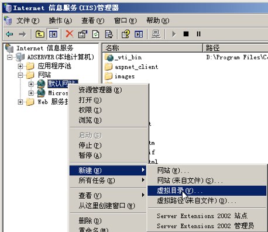Choose 删除(D) from context menu
The image size is (268, 232).
(108, 221)
